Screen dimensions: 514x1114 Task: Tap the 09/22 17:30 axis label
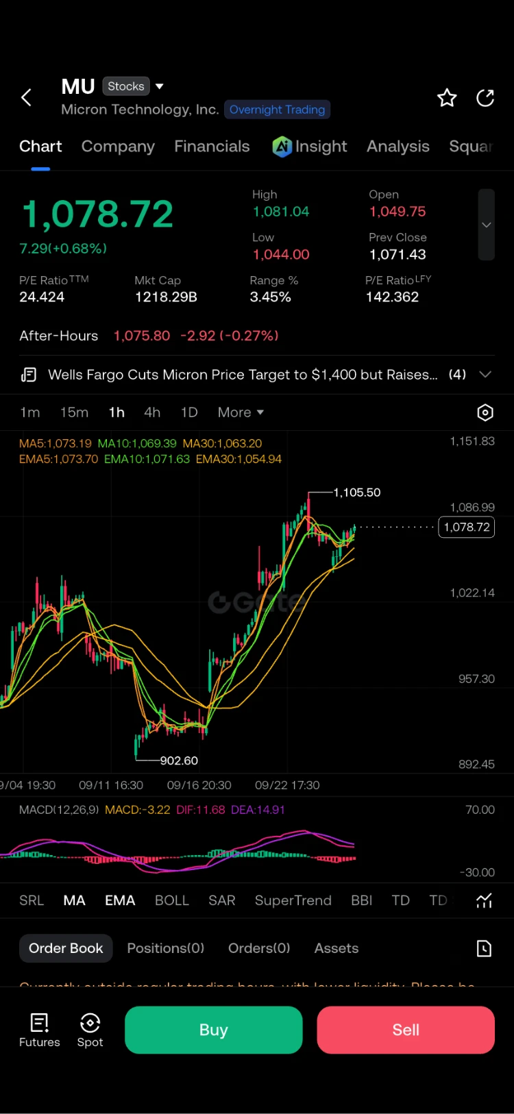click(x=287, y=785)
